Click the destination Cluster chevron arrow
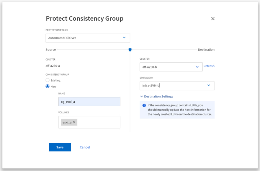Viewport: 260px width, 171px height. pyautogui.click(x=197, y=67)
